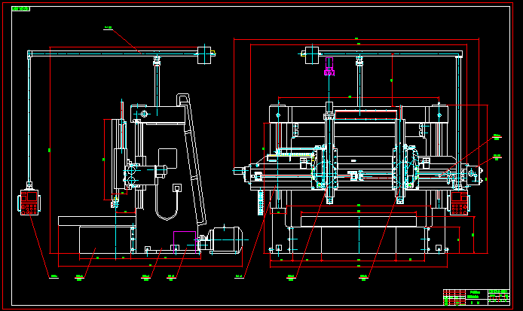This screenshot has width=523, height=311.
Task: Click the small square switch on the hanging cable
Action: click(x=177, y=188)
